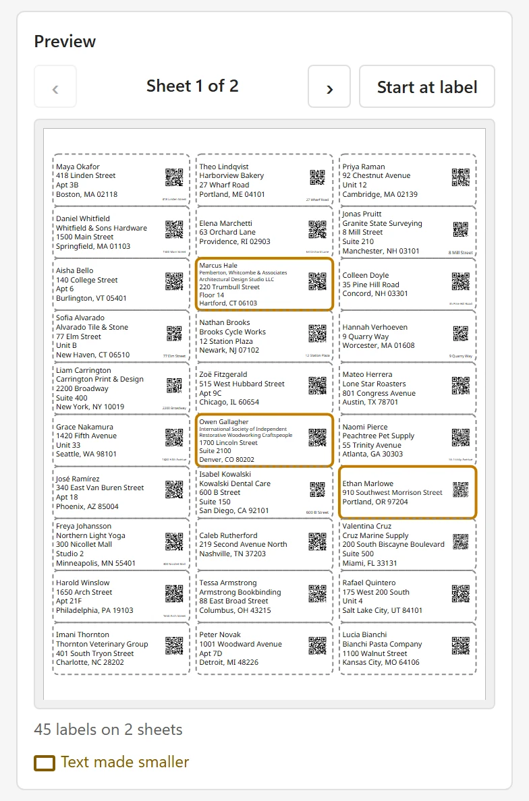Click the QR code on Caleb Rutherford's label
This screenshot has width=529, height=801.
point(317,541)
